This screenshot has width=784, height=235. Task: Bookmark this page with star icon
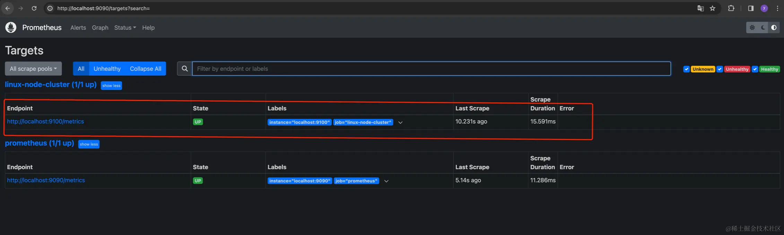[x=712, y=8]
